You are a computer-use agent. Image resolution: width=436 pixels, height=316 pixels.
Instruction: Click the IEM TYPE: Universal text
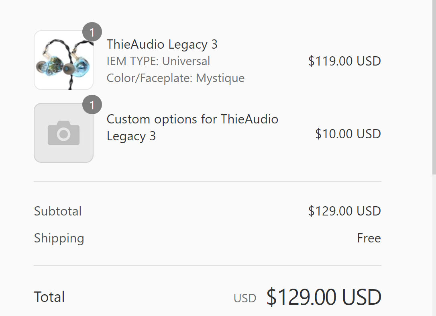(x=159, y=61)
